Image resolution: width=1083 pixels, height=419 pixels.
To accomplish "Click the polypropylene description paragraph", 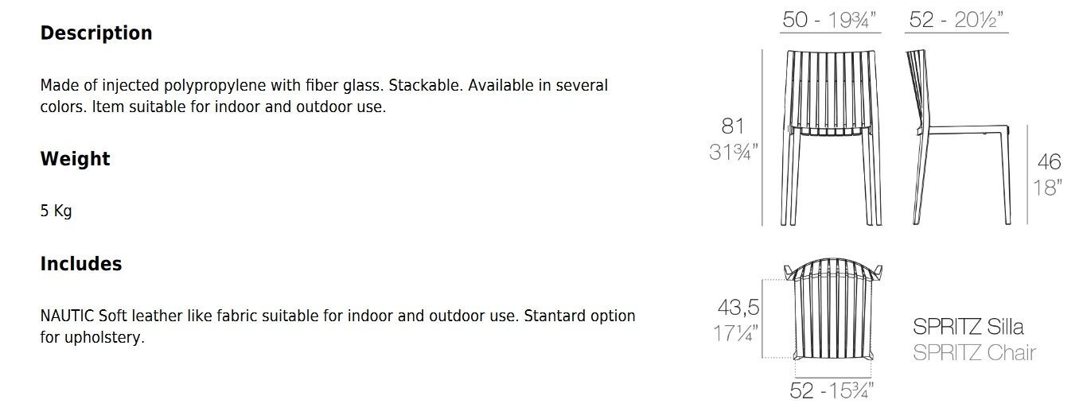I will pos(324,95).
